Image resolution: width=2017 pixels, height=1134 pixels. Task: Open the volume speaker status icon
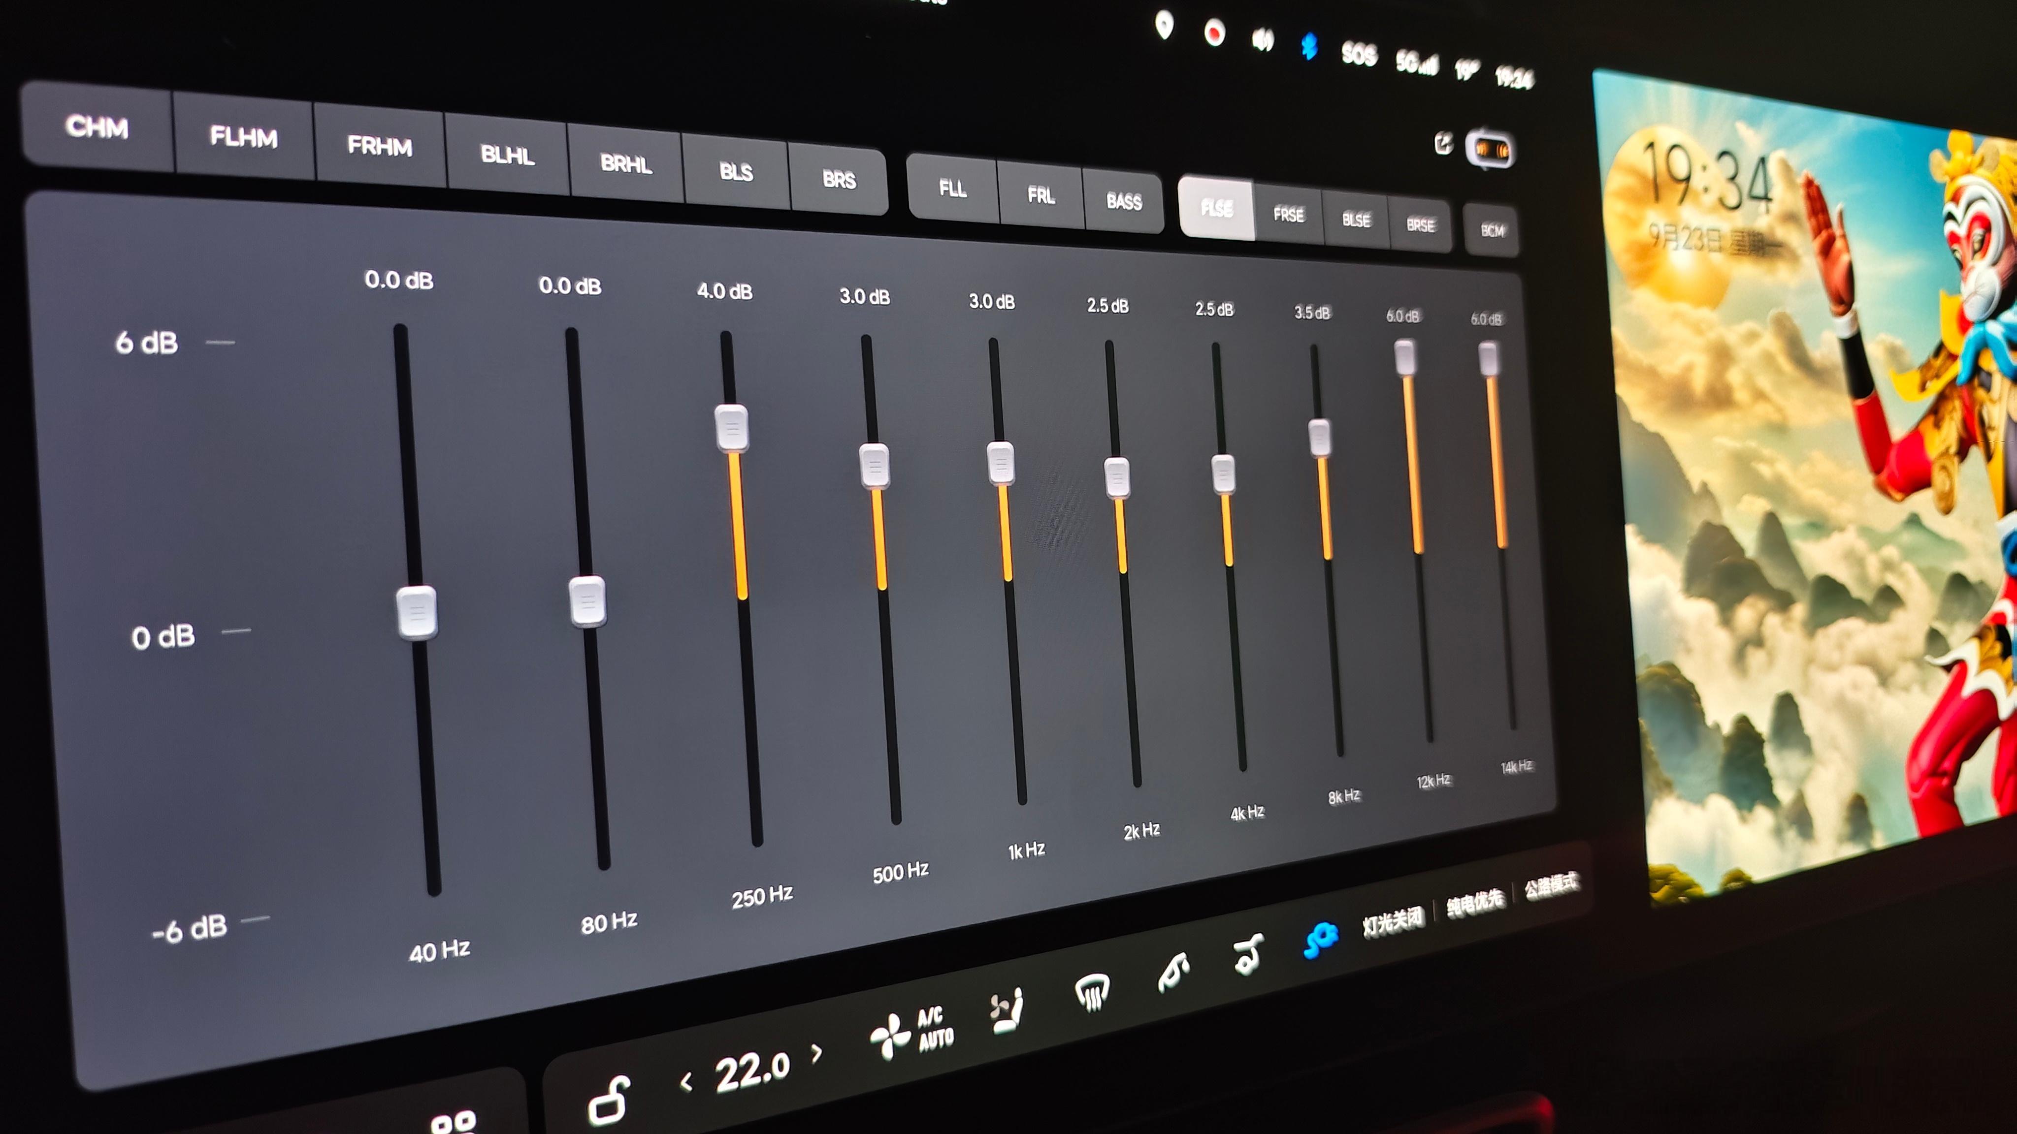pyautogui.click(x=1262, y=39)
